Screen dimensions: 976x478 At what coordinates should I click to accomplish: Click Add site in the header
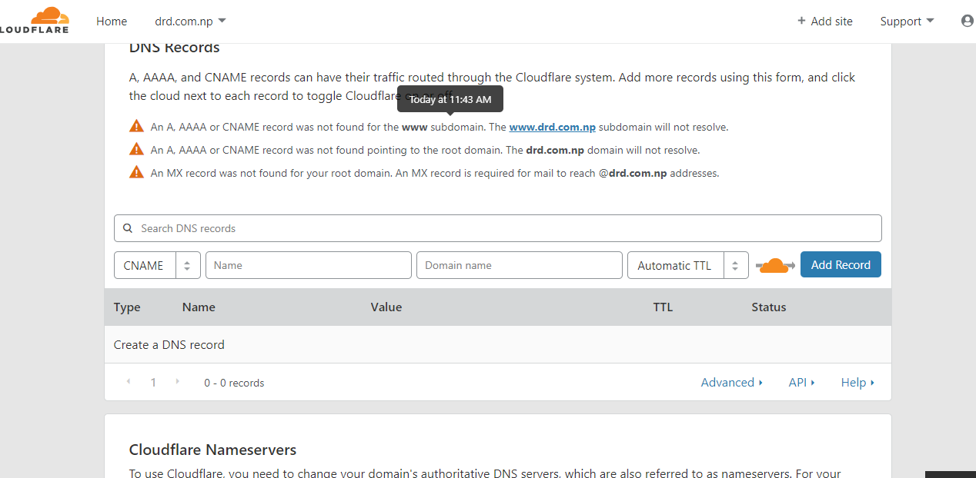coord(825,22)
